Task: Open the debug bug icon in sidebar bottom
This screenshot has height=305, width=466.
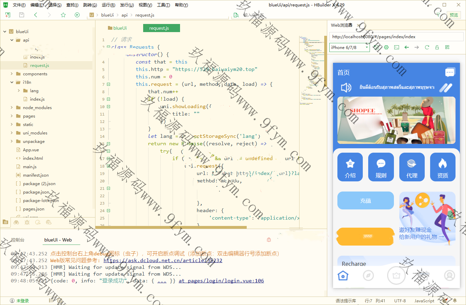Action: click(x=27, y=222)
